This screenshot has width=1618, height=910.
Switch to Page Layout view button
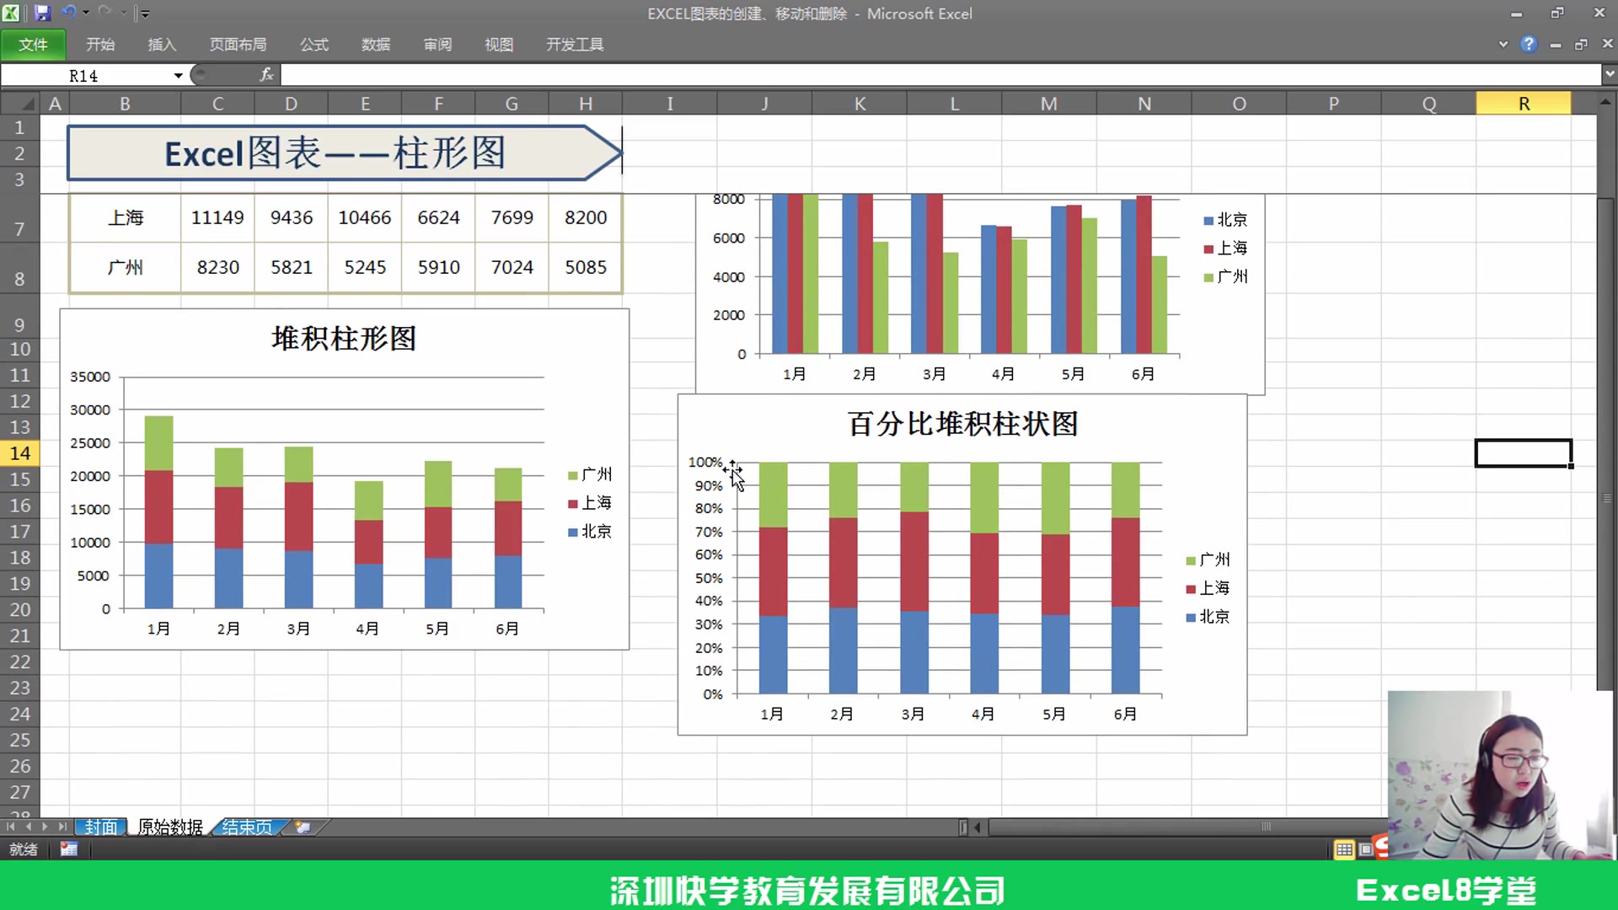click(x=1366, y=849)
